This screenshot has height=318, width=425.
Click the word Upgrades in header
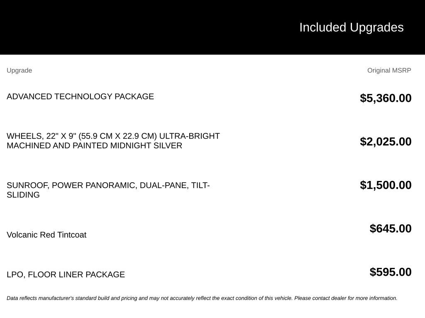(376, 27)
